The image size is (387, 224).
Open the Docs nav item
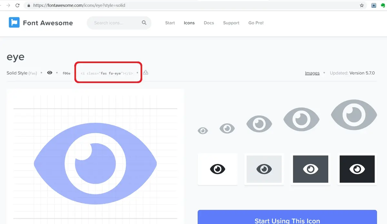(x=209, y=23)
